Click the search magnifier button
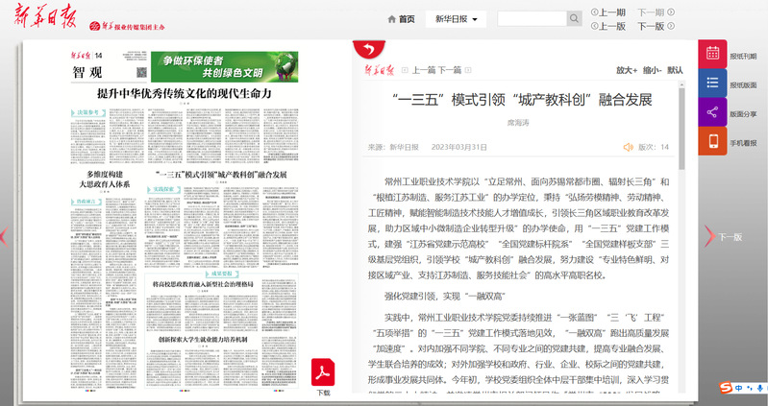Image resolution: width=768 pixels, height=406 pixels. click(x=574, y=19)
